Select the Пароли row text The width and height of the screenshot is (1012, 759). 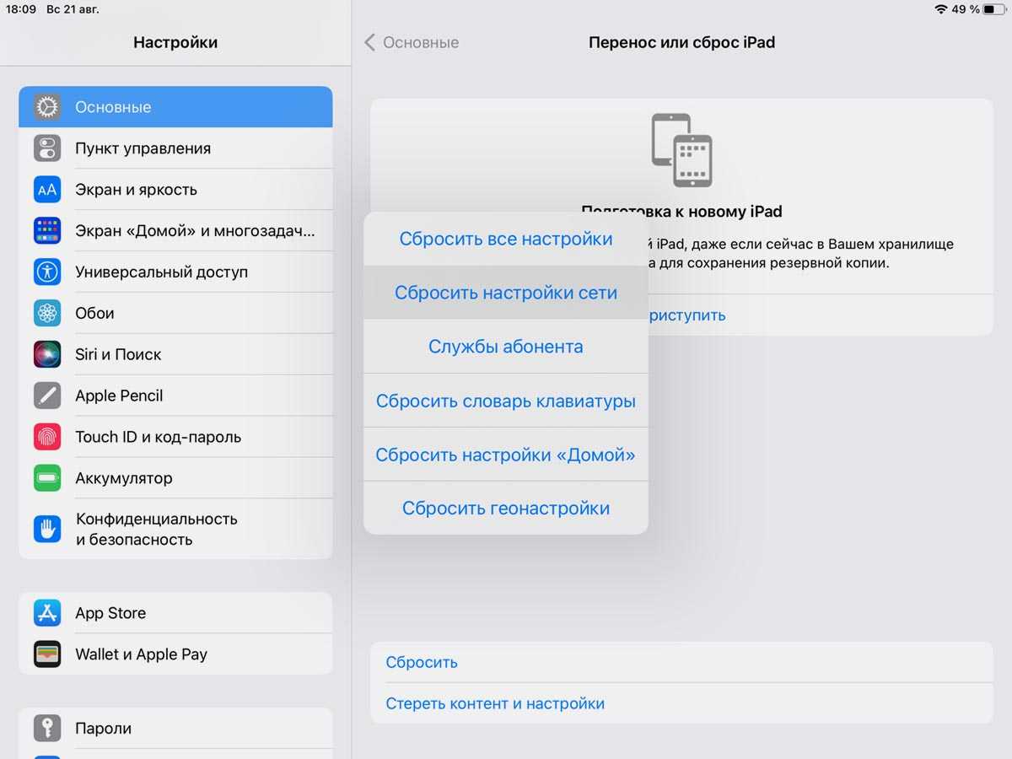[x=103, y=729]
